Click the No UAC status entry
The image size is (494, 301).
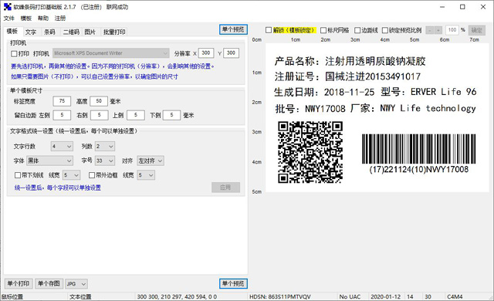[350, 296]
